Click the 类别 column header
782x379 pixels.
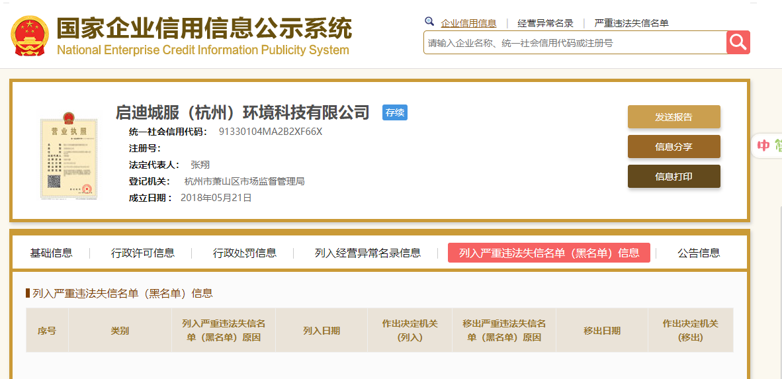(120, 330)
